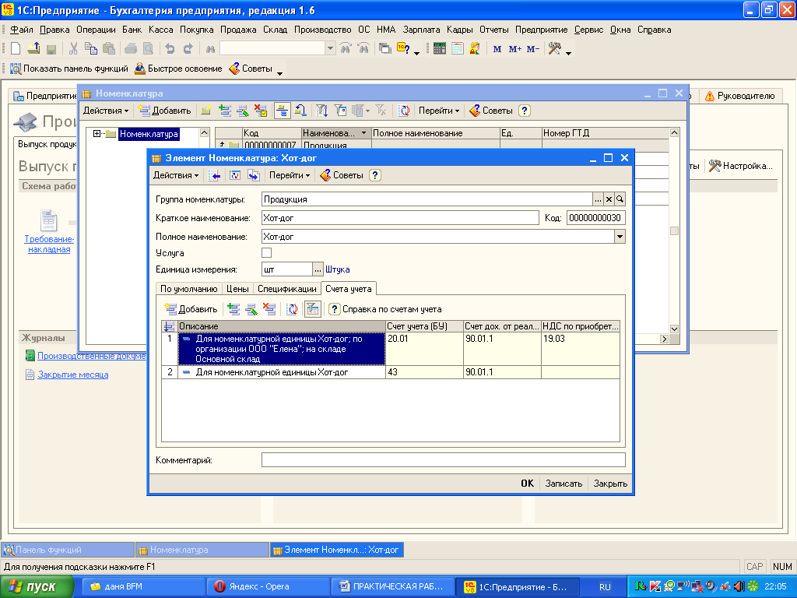
Task: Click the Redo arrow in main toolbar
Action: [x=188, y=49]
